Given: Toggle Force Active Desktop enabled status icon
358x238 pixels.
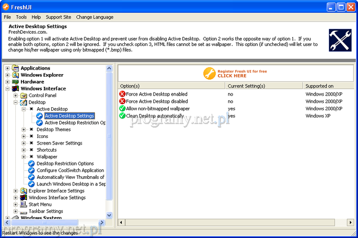Looking at the screenshot, I should (x=122, y=94).
